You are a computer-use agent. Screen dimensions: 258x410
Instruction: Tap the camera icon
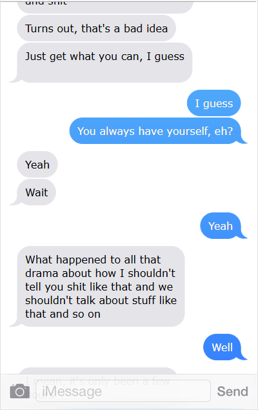pyautogui.click(x=19, y=391)
